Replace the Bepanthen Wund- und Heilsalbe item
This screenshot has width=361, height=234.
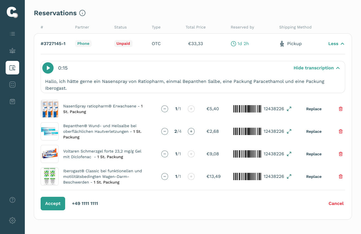[x=314, y=131]
